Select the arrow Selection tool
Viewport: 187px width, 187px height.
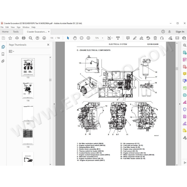pyautogui.click(x=68, y=38)
